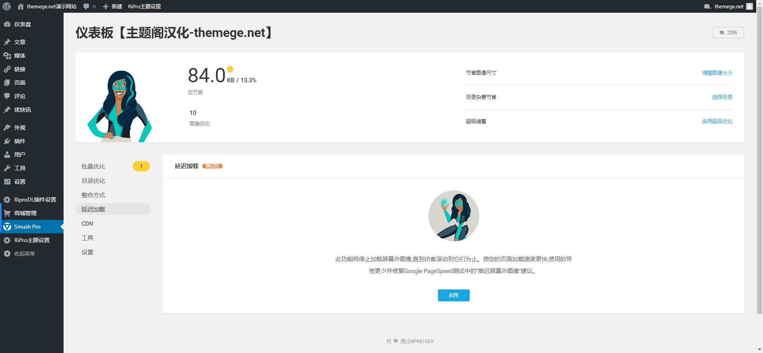Click the scroll down arrow of page scrollbar
763x353 pixels.
[x=759, y=349]
